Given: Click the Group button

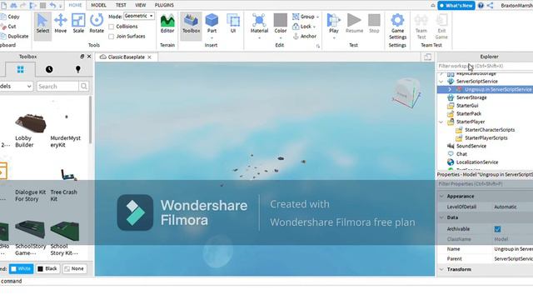Looking at the screenshot, I should coord(303,17).
